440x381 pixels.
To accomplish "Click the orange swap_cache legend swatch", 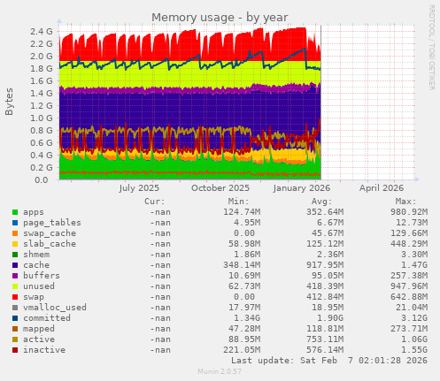I will click(15, 233).
